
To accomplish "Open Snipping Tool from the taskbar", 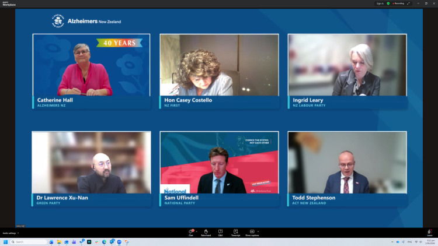I will (x=127, y=242).
